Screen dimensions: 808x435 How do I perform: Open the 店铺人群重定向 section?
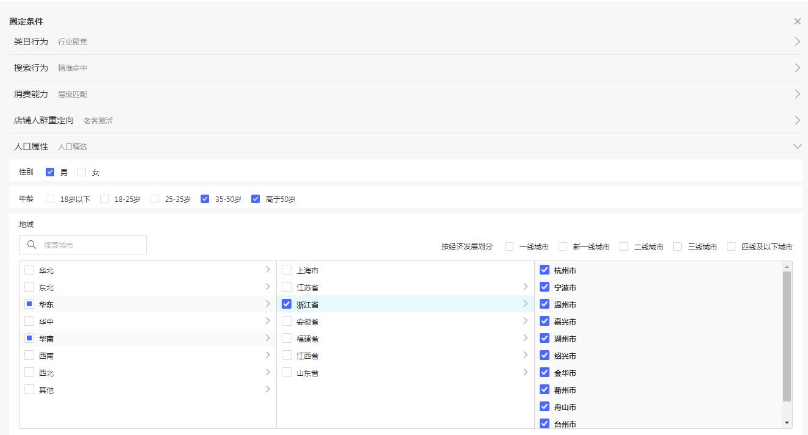coord(797,120)
